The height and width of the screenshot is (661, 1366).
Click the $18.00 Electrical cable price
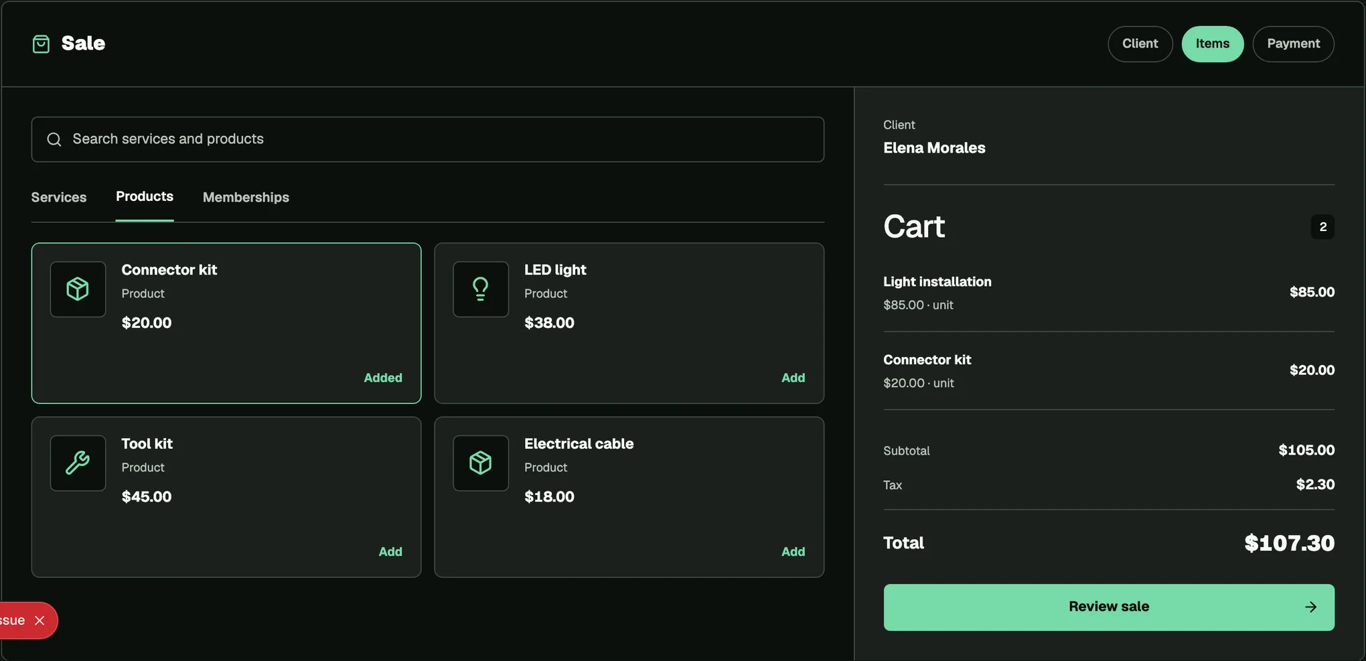click(x=549, y=497)
